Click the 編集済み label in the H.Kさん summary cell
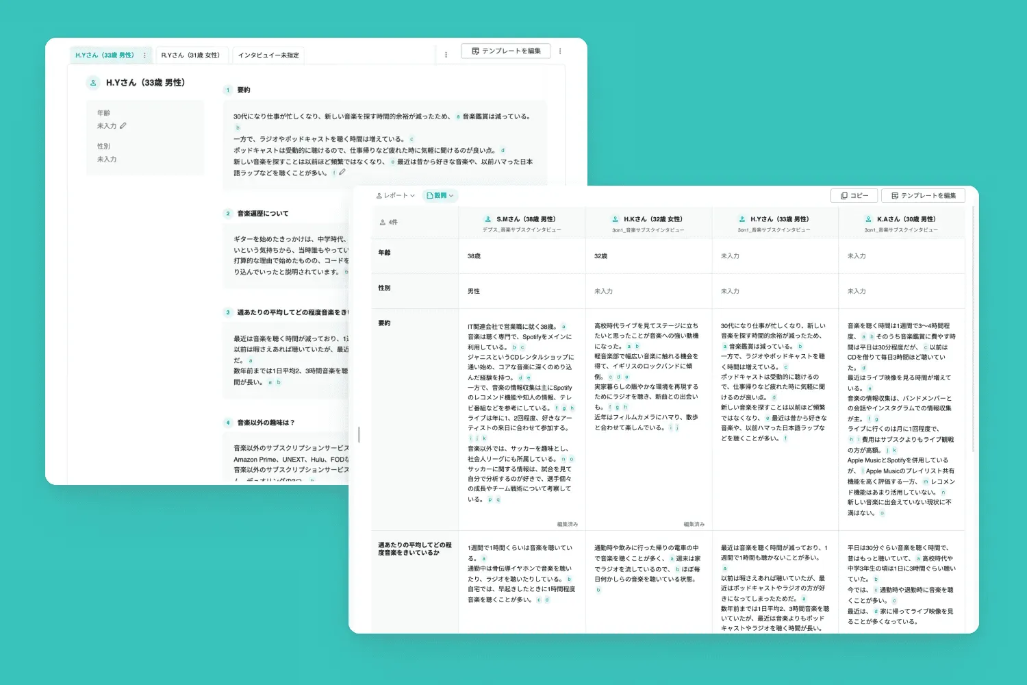The height and width of the screenshot is (685, 1027). 694,524
